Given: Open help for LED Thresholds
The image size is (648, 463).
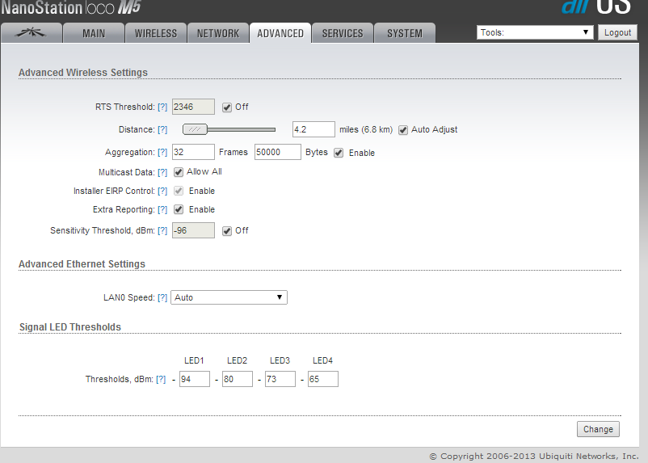Looking at the screenshot, I should click(161, 380).
